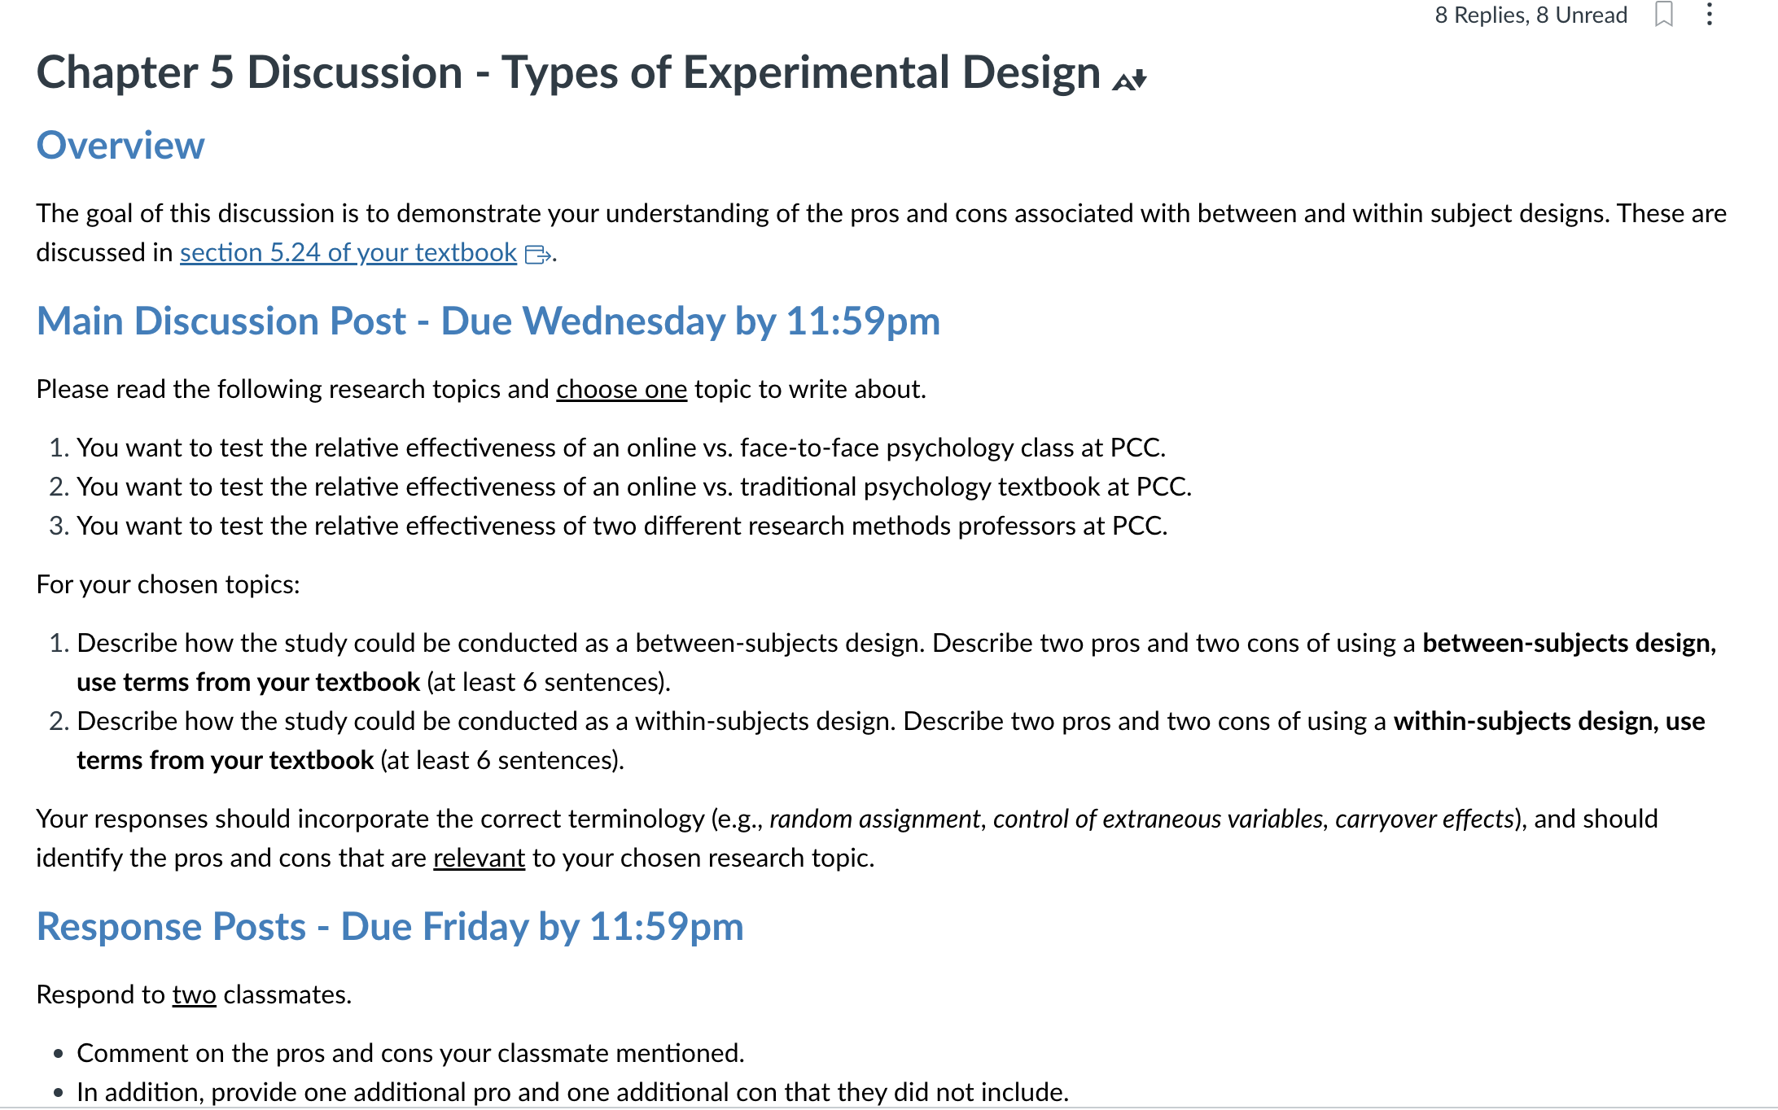
Task: Click the Main Discussion Post heading
Action: coord(488,321)
